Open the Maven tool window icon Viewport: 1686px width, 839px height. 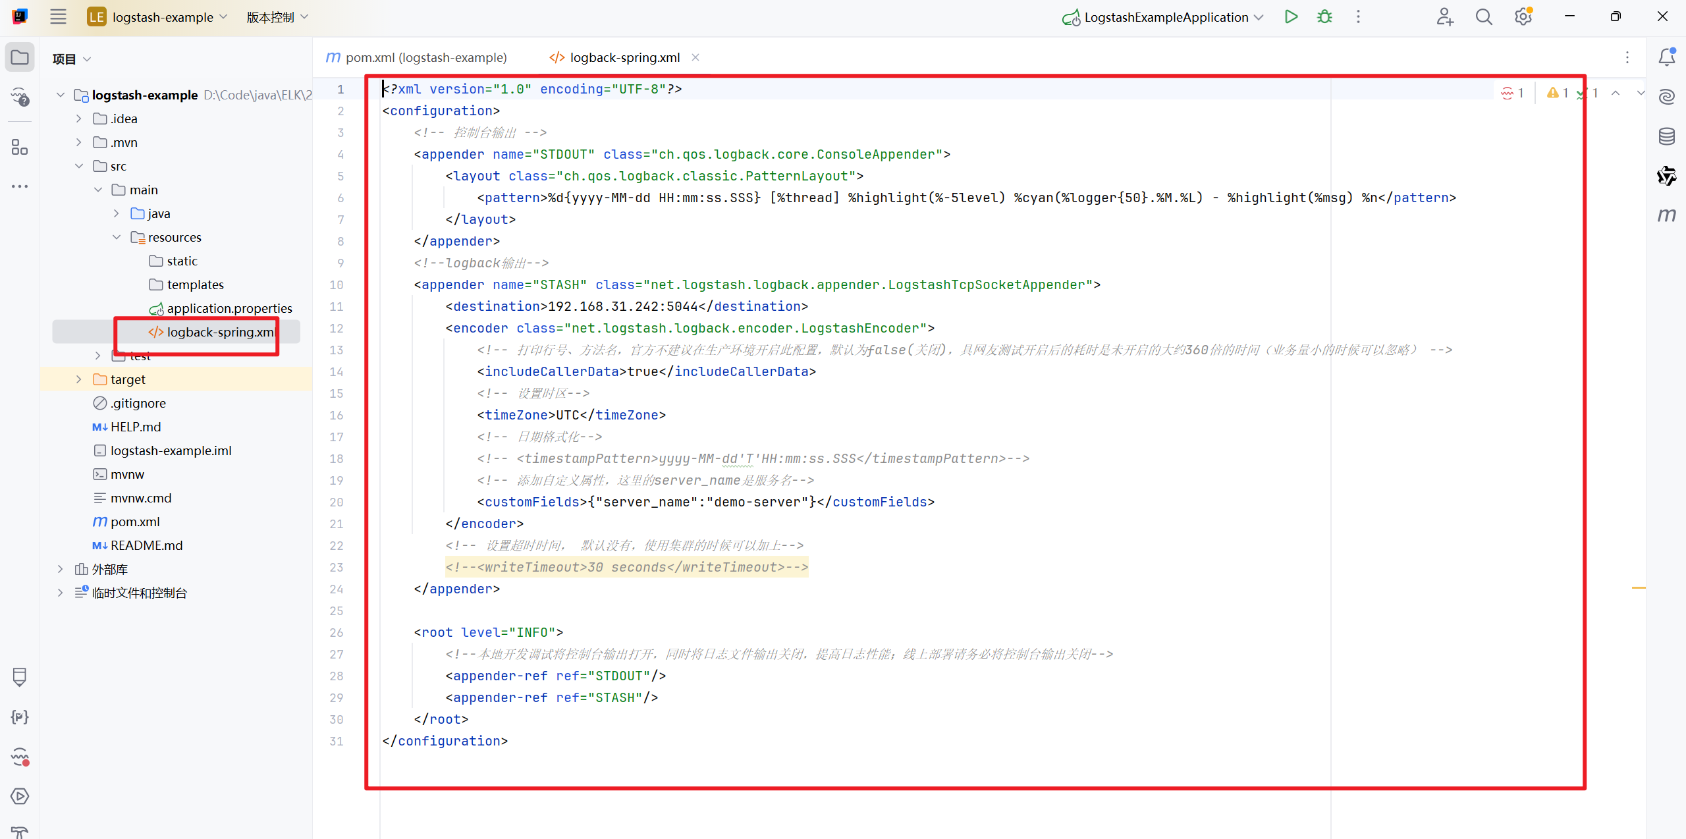coord(1666,215)
